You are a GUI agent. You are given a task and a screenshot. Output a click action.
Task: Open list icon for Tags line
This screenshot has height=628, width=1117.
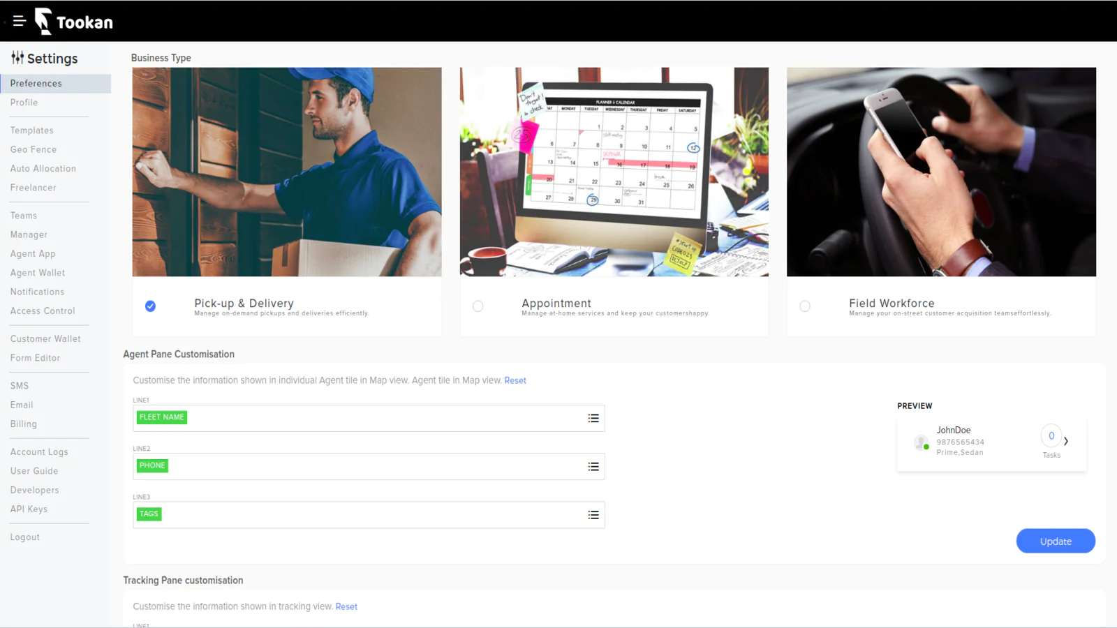point(593,515)
